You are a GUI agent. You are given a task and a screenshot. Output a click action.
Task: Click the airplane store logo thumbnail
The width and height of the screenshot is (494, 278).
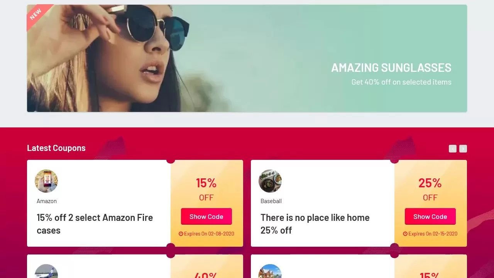tap(46, 271)
